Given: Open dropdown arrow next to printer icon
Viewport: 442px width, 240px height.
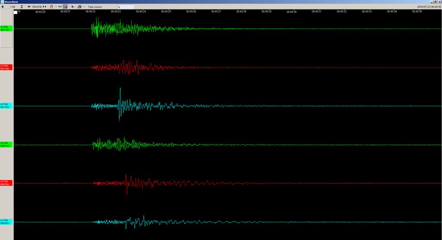Looking at the screenshot, I should click(x=84, y=7).
